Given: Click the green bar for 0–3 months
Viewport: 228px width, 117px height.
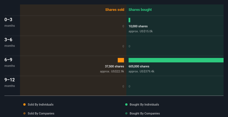Looking at the screenshot, I should coord(129,20).
